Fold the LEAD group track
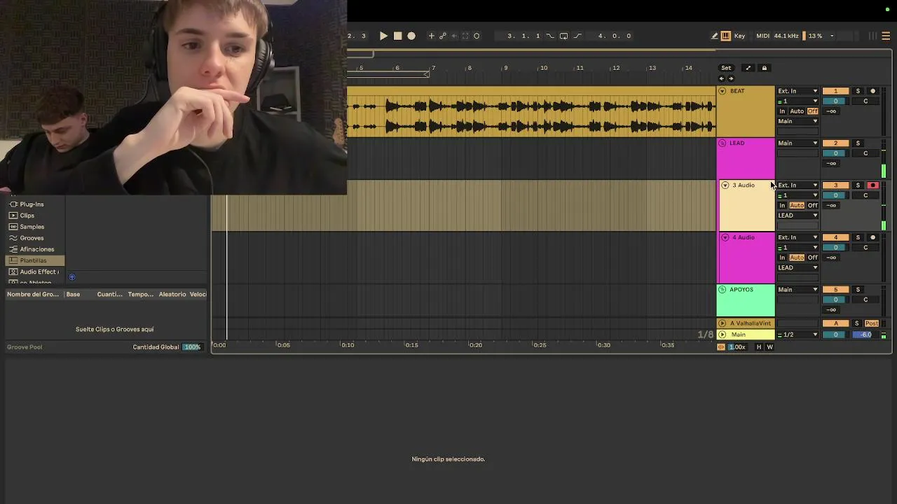 click(723, 143)
